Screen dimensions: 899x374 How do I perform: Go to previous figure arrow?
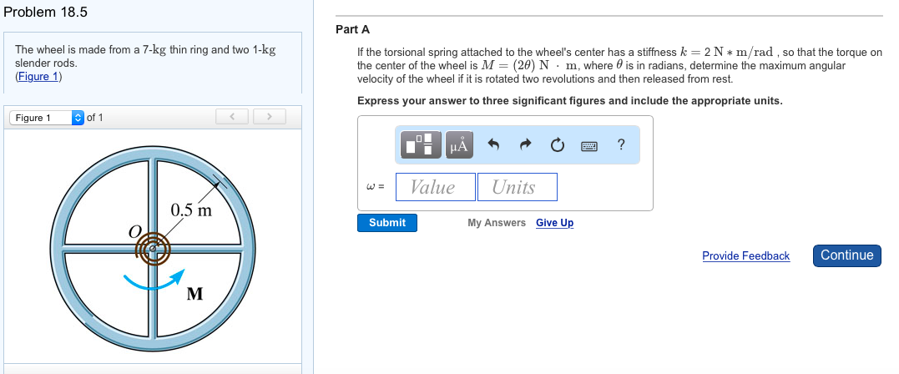click(x=231, y=117)
